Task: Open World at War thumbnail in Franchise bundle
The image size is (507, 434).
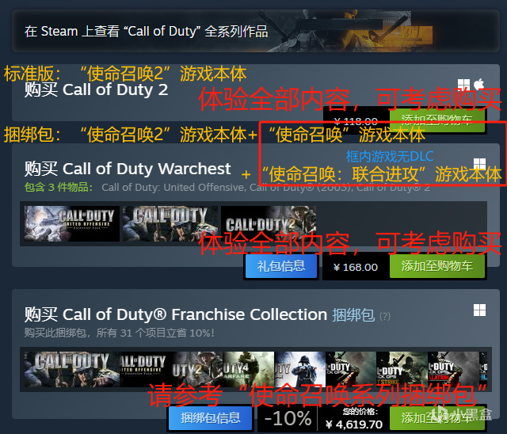Action: pyautogui.click(x=299, y=369)
